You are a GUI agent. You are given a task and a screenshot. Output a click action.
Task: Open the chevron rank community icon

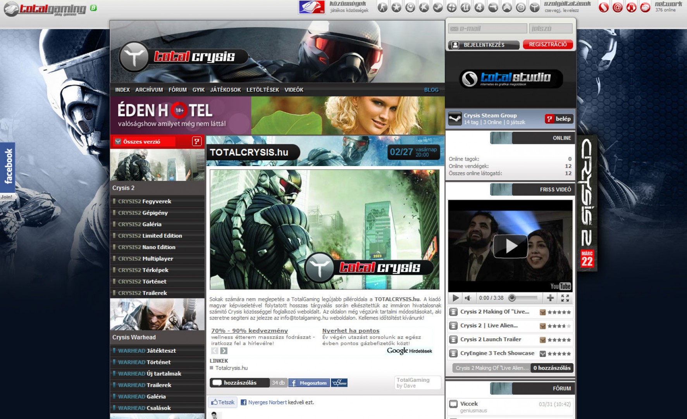tap(507, 7)
